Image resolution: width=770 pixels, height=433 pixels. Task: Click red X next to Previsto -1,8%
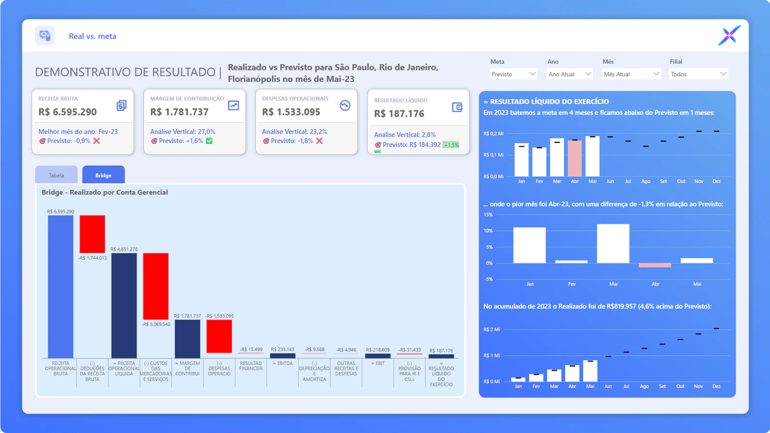320,141
